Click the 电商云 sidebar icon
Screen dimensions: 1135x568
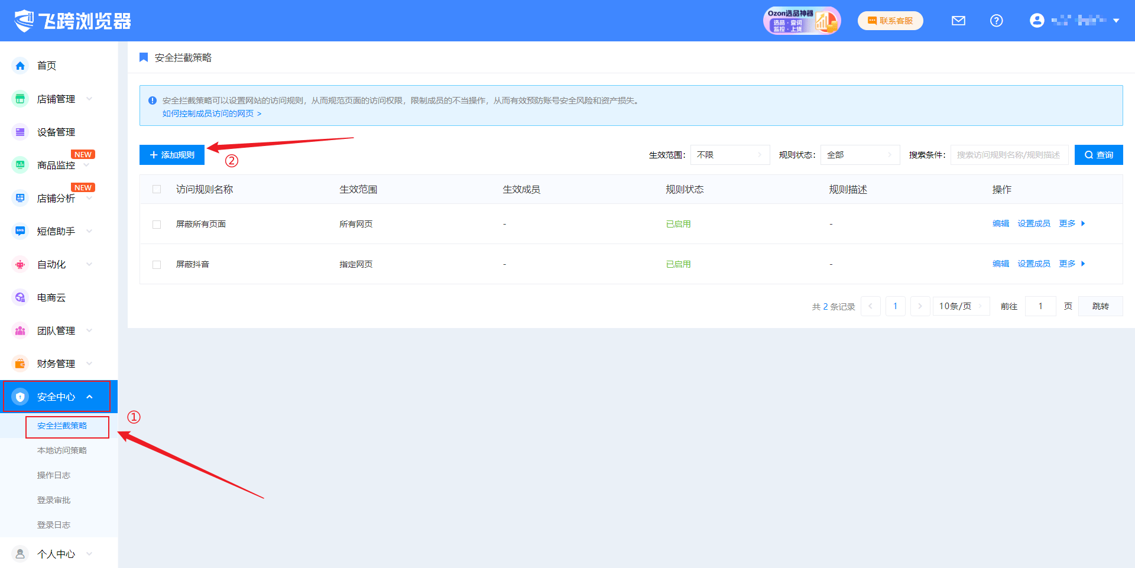pos(20,297)
